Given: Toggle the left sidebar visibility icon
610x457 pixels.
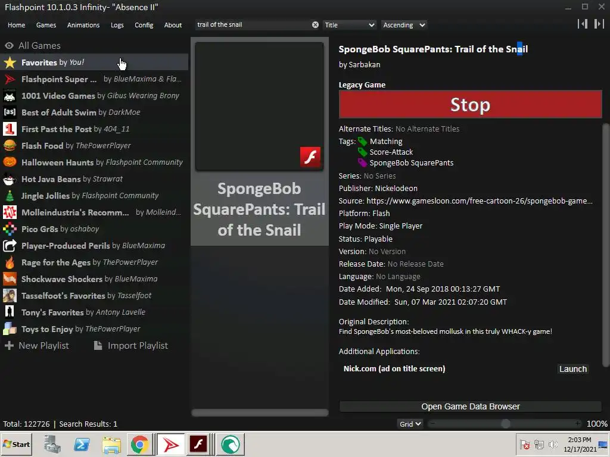Looking at the screenshot, I should 583,24.
